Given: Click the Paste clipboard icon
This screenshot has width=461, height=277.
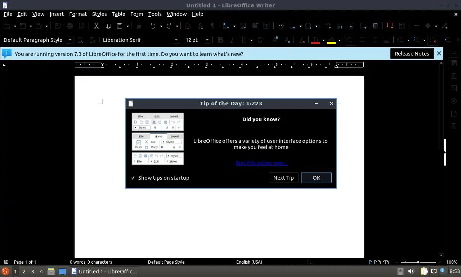Looking at the screenshot, I should [120, 26].
